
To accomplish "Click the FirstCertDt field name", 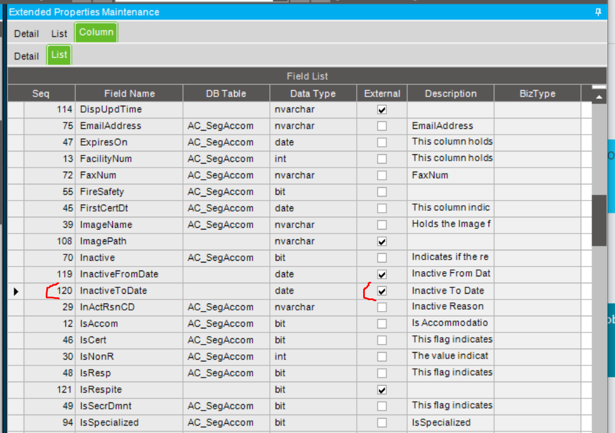I will tap(129, 208).
